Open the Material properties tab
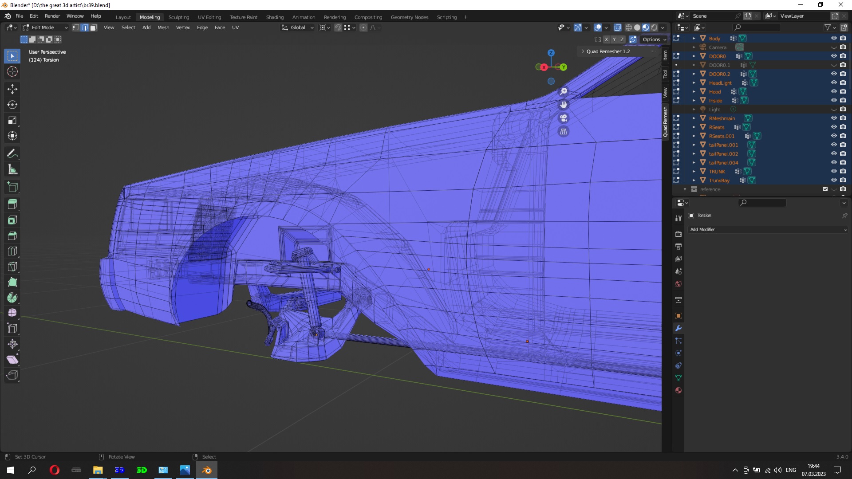 pos(678,390)
